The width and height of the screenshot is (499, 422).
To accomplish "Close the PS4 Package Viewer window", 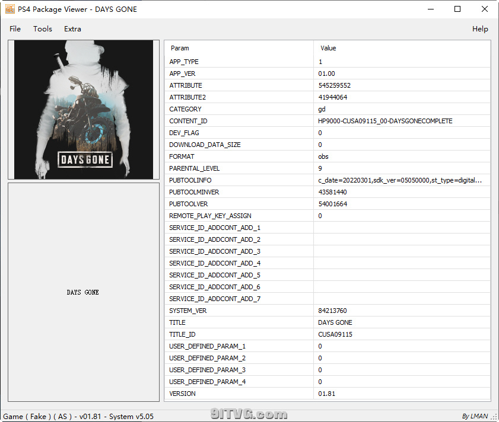I will click(485, 9).
